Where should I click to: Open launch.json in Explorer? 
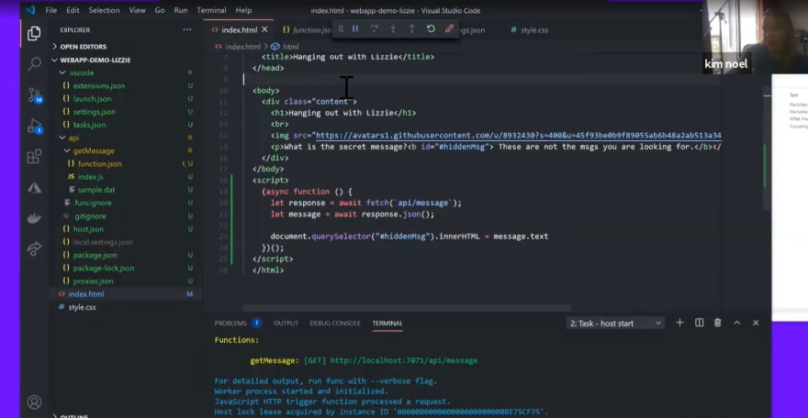(92, 99)
